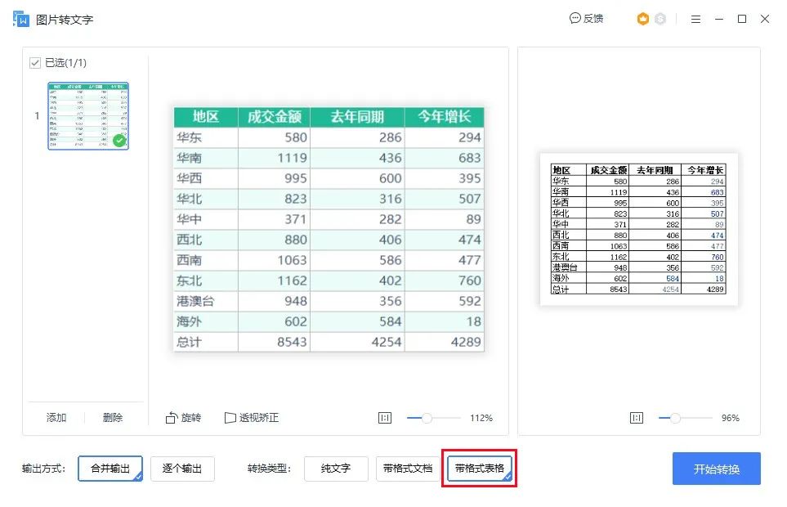The width and height of the screenshot is (787, 507).
Task: Select the 带格式表格 conversion type
Action: (479, 469)
